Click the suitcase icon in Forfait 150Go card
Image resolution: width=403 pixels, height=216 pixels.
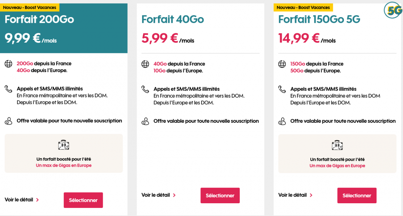tap(337, 145)
